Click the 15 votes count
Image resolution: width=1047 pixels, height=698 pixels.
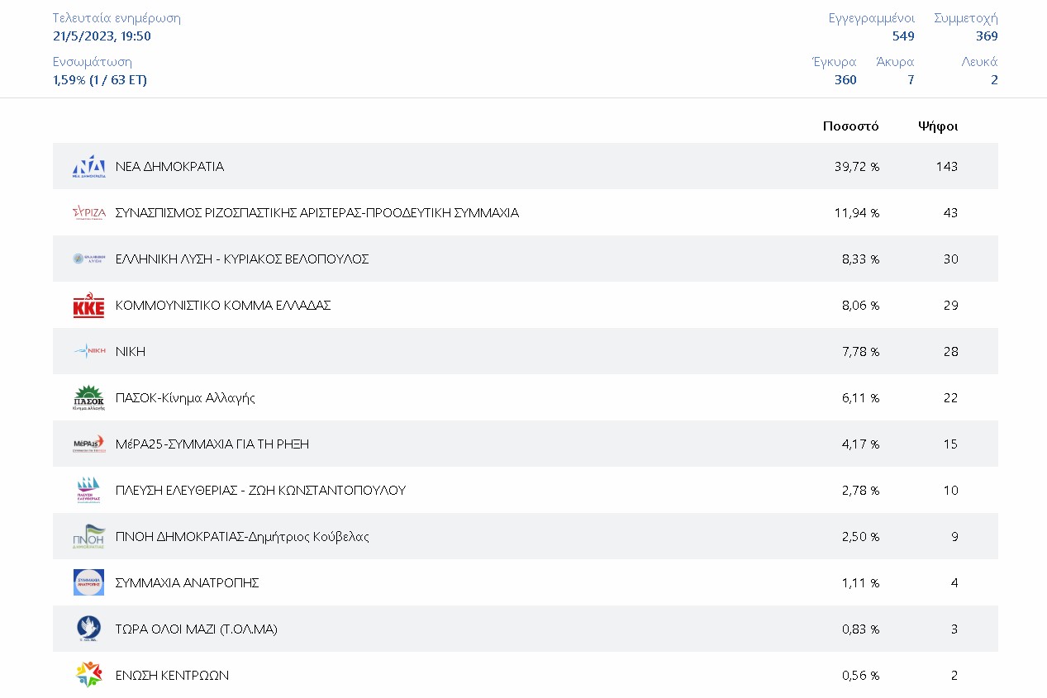(950, 444)
